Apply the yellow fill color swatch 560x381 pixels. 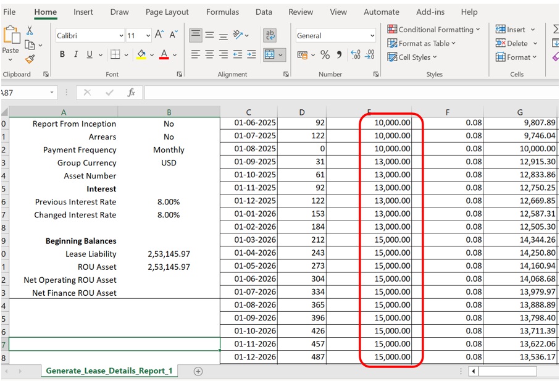coord(141,55)
